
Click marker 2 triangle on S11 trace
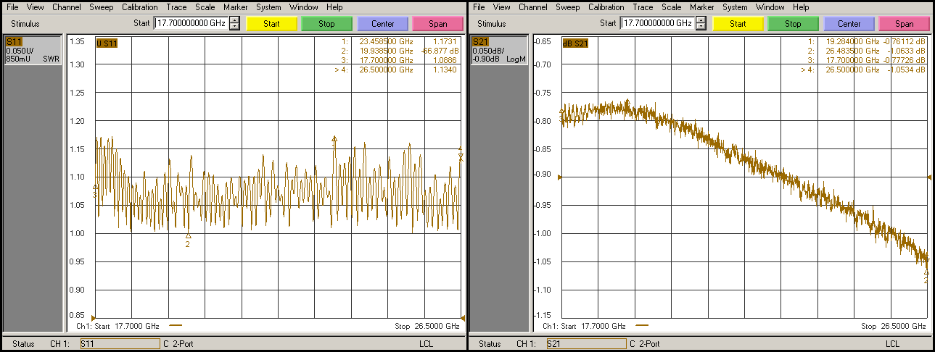[188, 236]
